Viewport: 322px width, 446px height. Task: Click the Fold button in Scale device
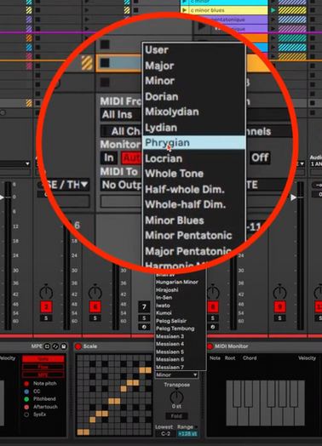coord(176,416)
